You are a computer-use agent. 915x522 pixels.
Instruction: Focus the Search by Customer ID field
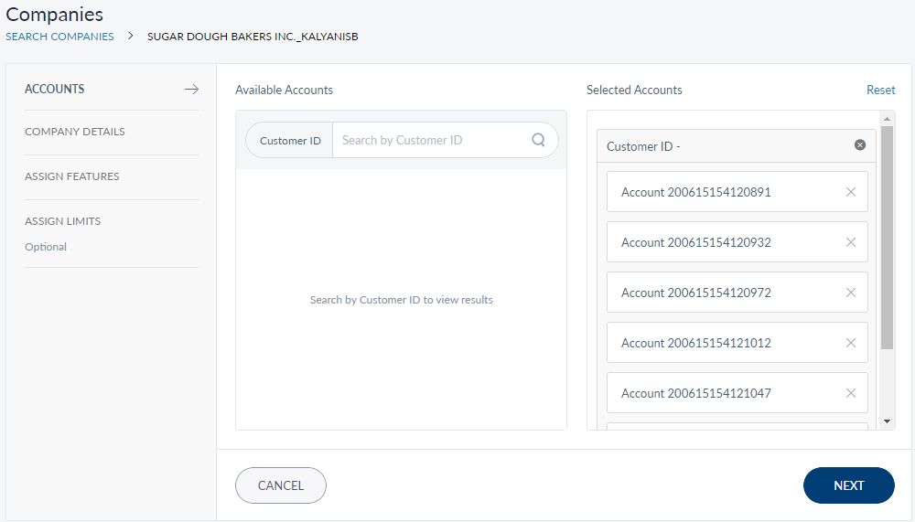430,141
